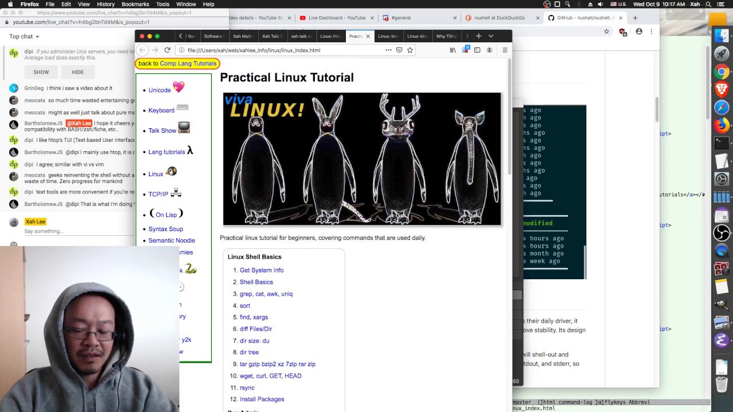Open the History menu
The height and width of the screenshot is (412, 733).
pos(105,4)
